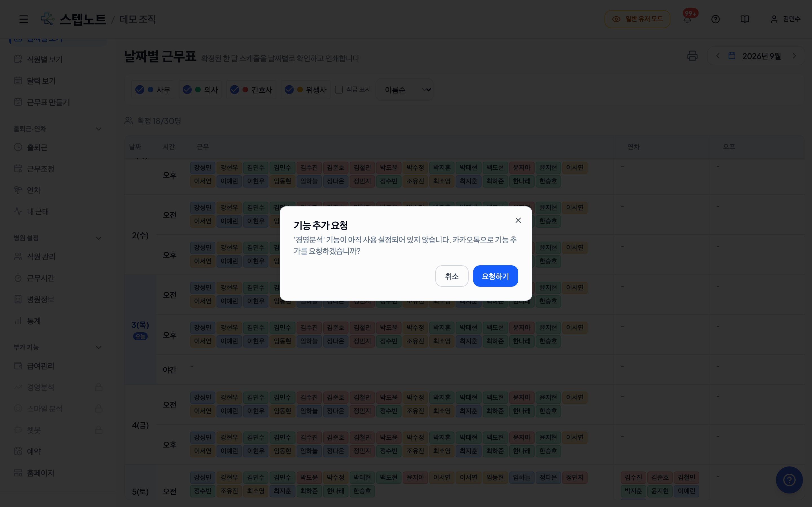Screen dimensions: 812x507
Task: Toggle the 사무 filter checkbox
Action: pos(140,90)
